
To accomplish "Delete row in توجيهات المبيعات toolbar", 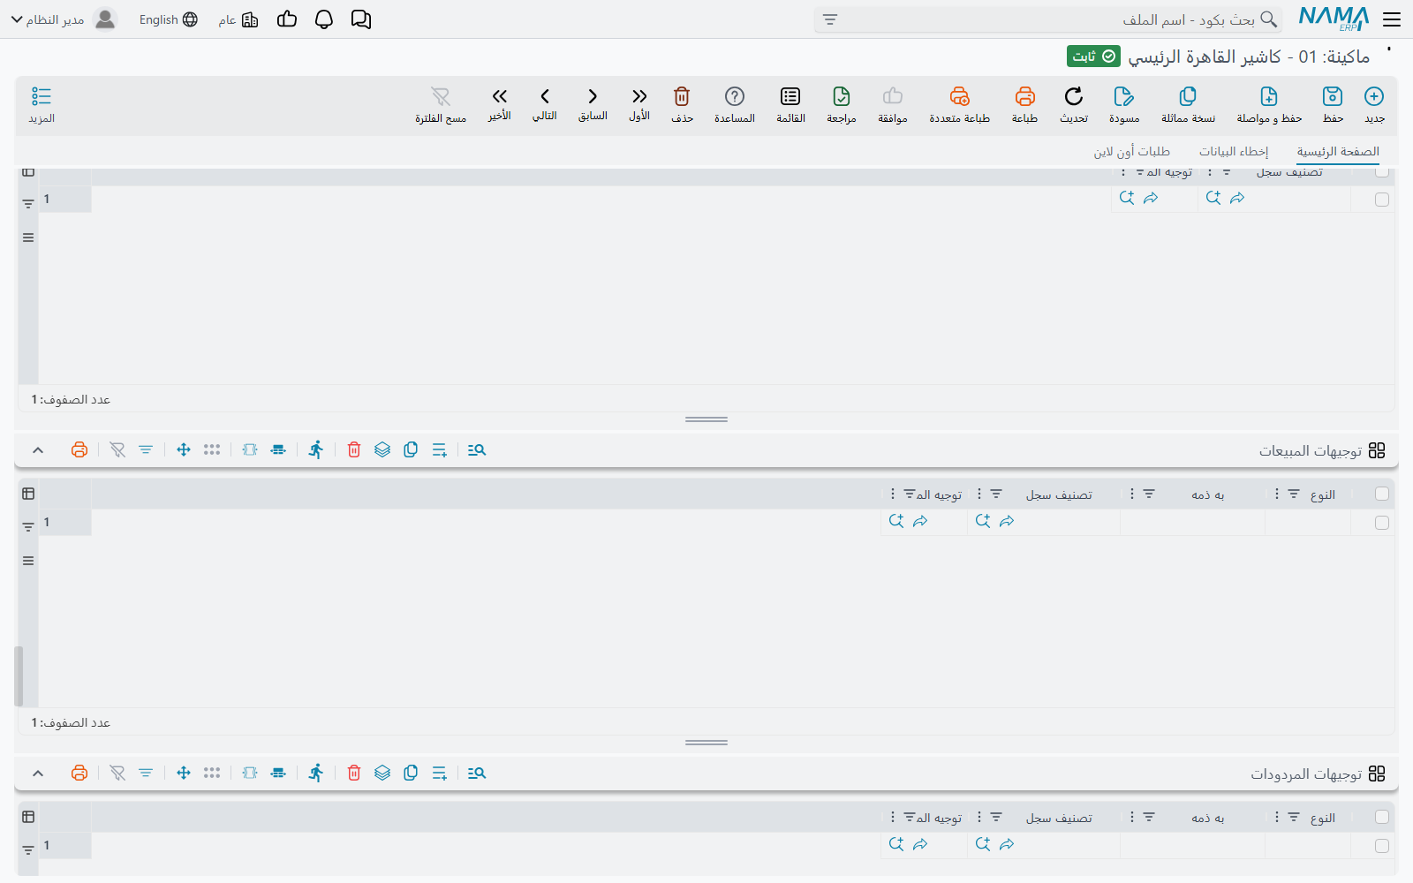I will tap(354, 449).
